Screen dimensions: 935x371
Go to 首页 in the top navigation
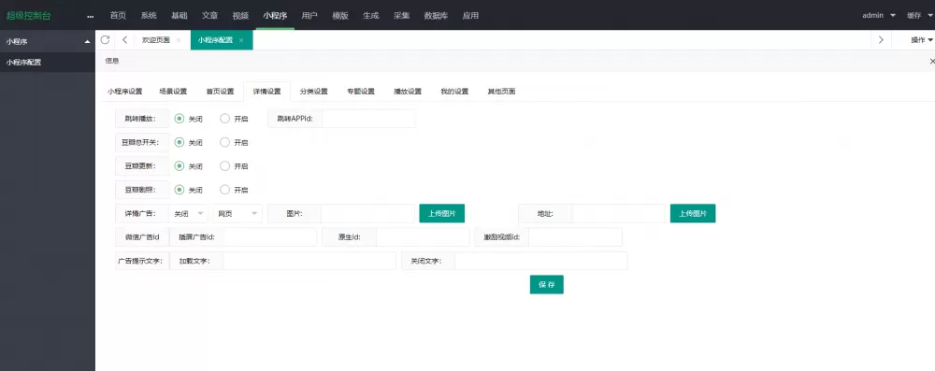point(118,16)
